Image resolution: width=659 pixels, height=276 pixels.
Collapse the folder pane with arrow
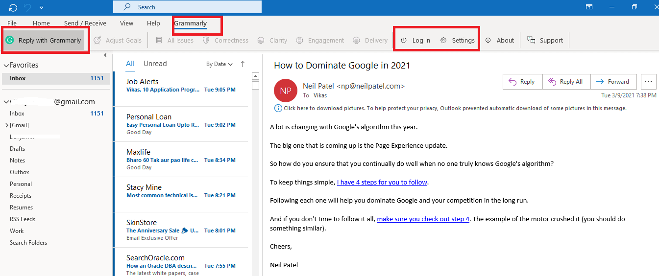(105, 55)
